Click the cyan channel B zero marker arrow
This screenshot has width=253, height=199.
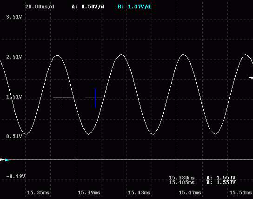[7, 160]
